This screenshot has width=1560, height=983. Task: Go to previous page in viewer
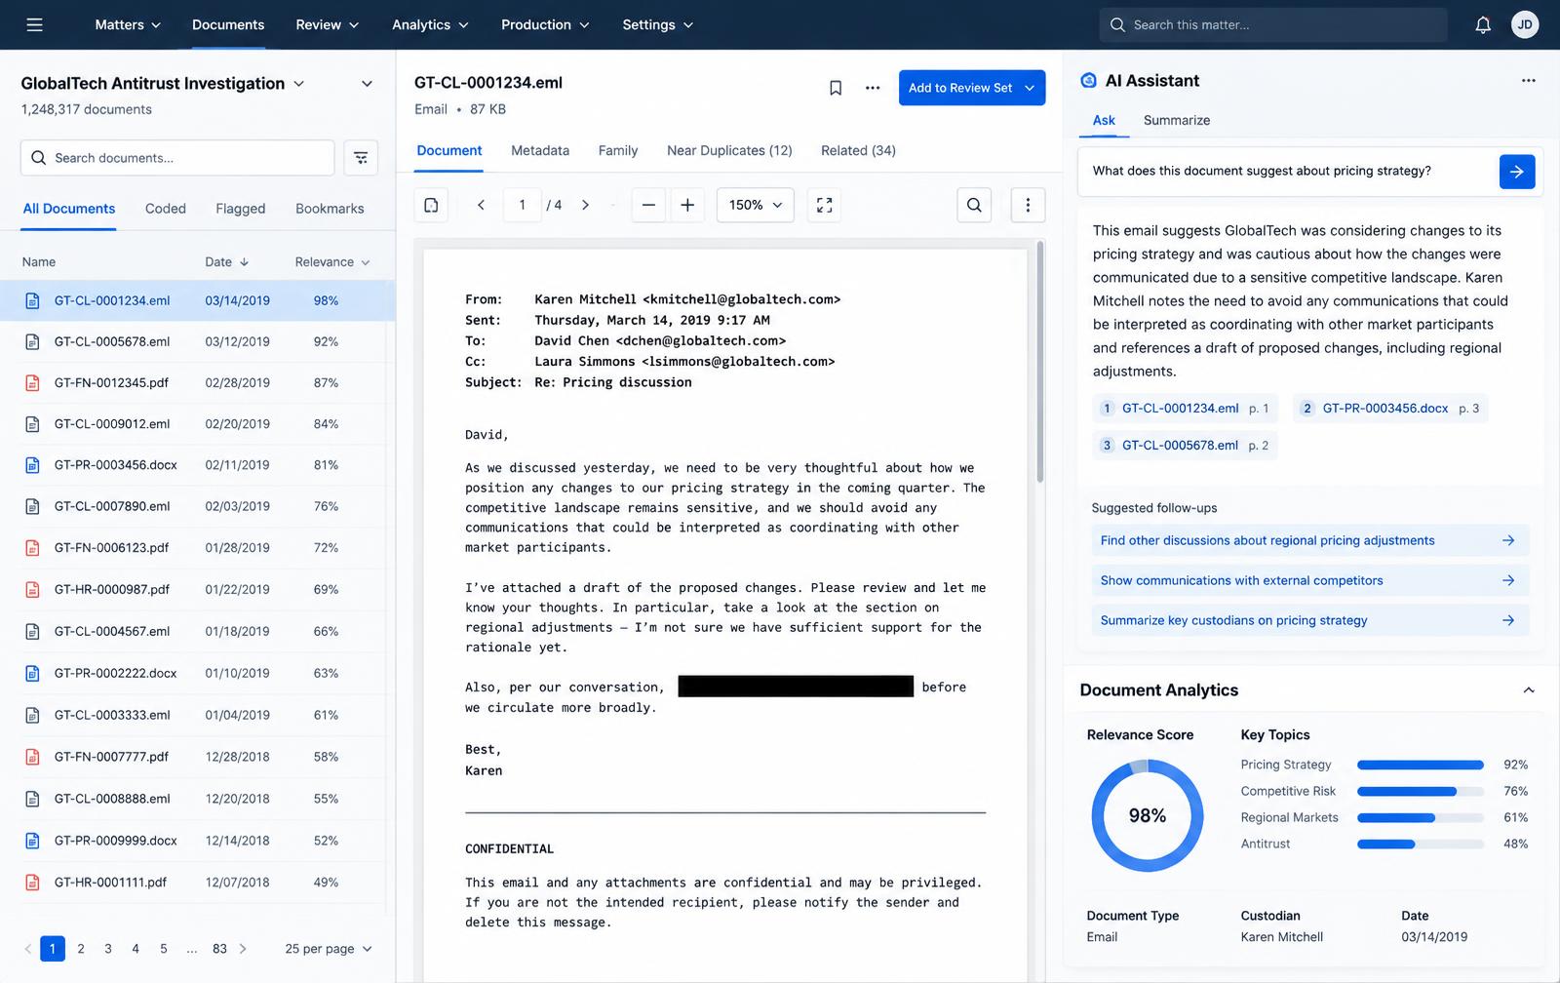point(481,205)
